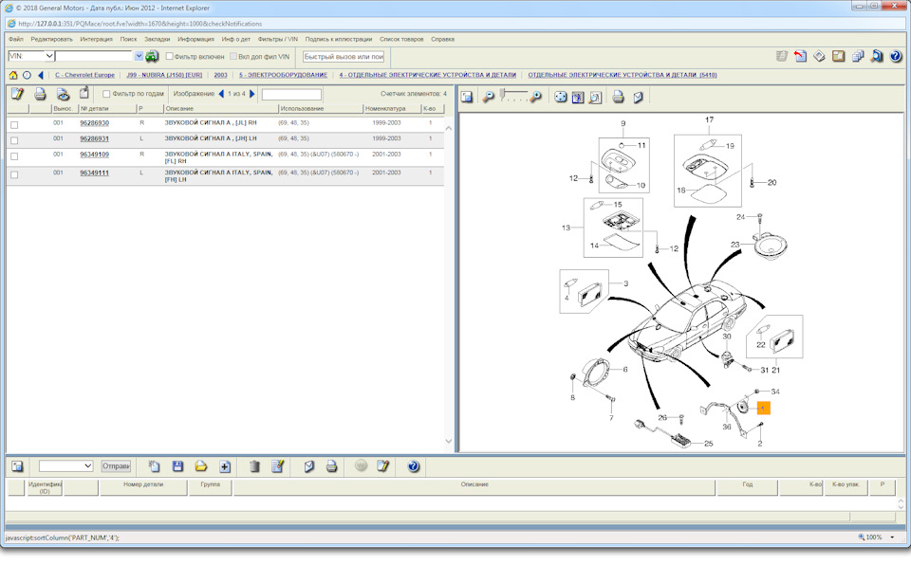The width and height of the screenshot is (911, 565).
Task: Zoom out the illustration with magnifier icon
Action: 489,97
